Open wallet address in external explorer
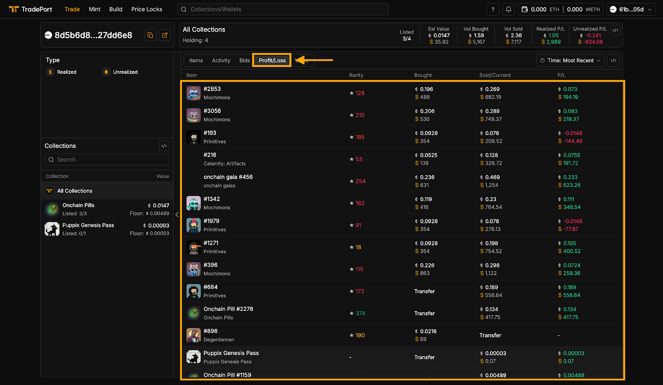663x385 pixels. pos(165,35)
